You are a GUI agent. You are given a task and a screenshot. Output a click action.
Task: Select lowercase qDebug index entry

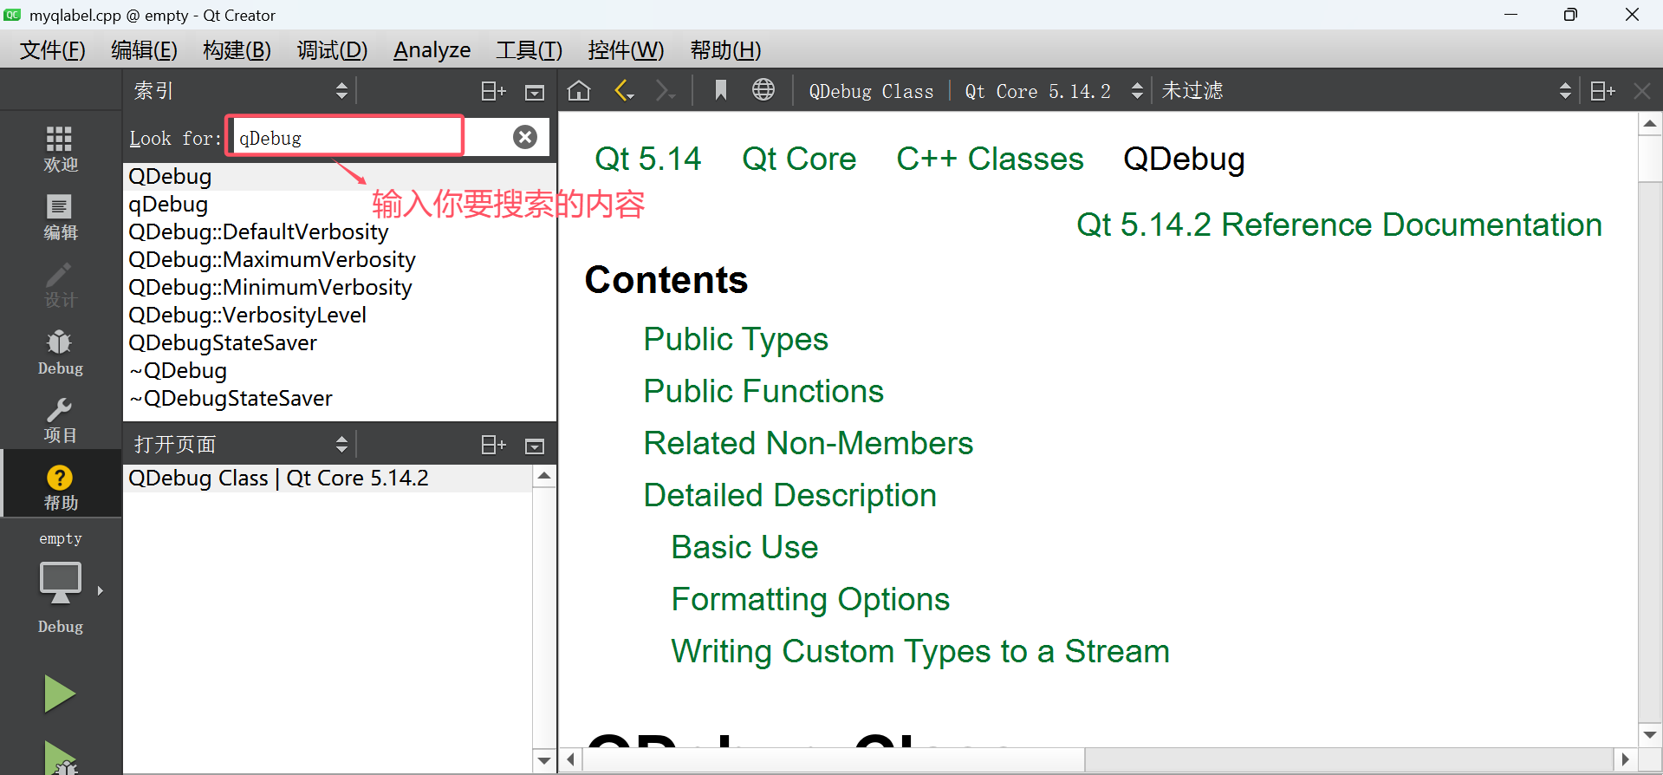pyautogui.click(x=340, y=204)
